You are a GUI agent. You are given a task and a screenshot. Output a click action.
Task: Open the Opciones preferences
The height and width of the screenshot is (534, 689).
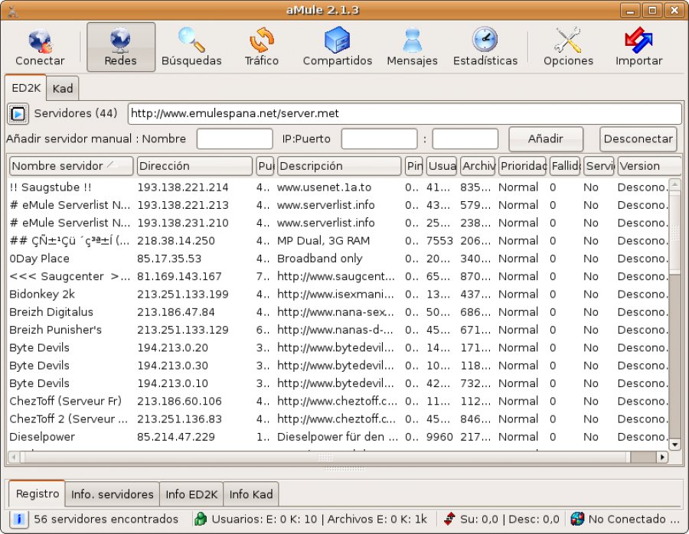tap(568, 47)
